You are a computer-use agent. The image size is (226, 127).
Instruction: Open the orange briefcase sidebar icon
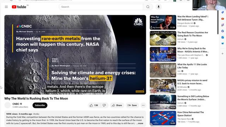(222, 19)
